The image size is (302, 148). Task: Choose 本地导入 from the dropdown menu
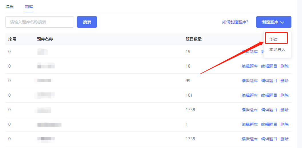tap(277, 50)
